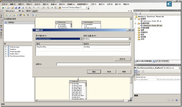
Task: Switch to 服务器资源管理器 tab
Action: pyautogui.click(x=161, y=61)
